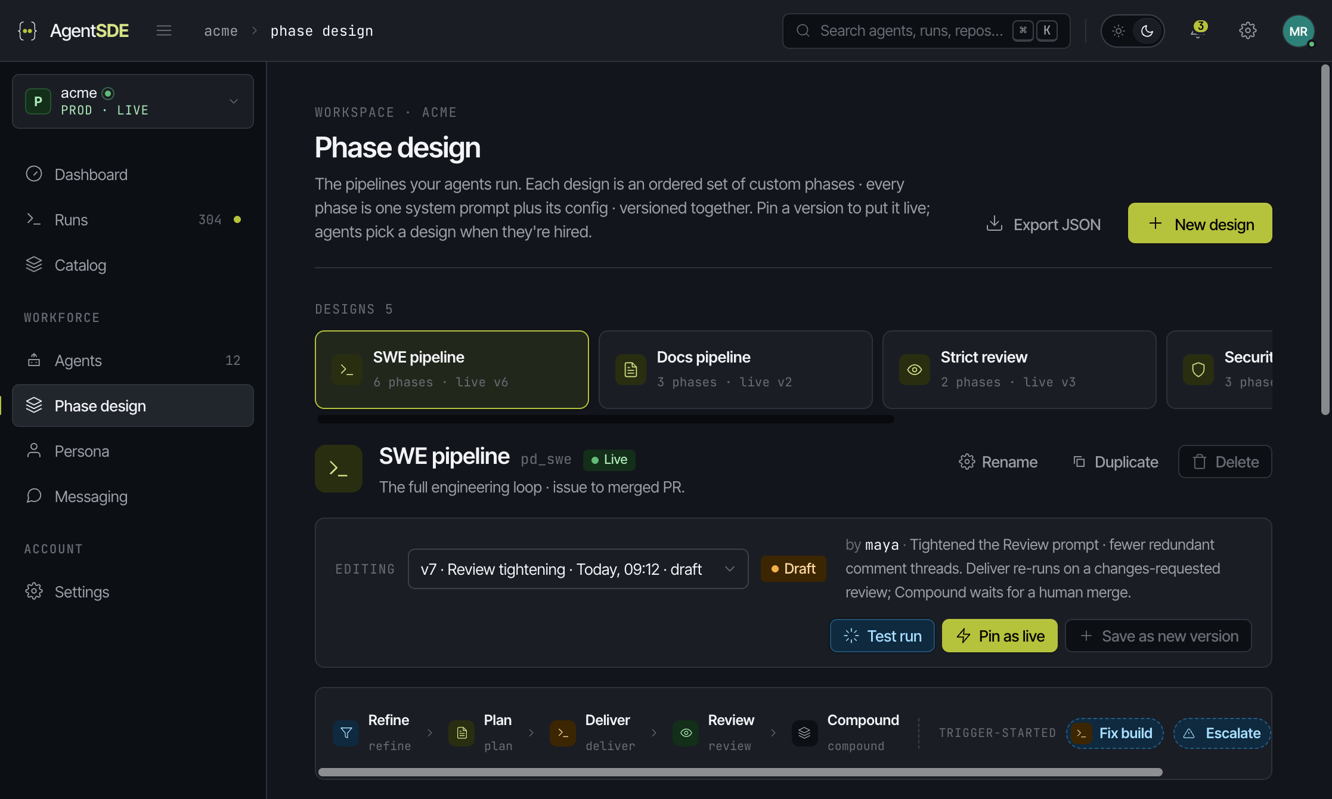Go to Dashboard in sidebar
1332x799 pixels.
pos(133,174)
